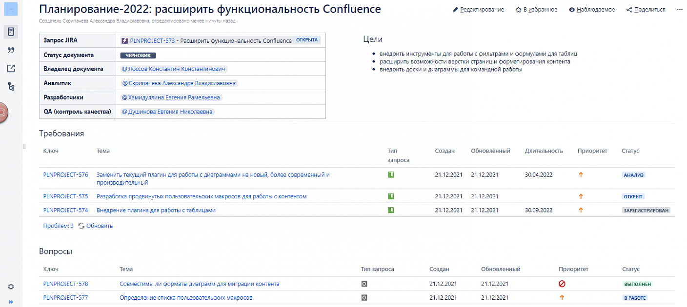Open the topic Заменить текущий плагин для работы с диаграммами
Viewport: 687px width, 307px height.
click(213, 178)
